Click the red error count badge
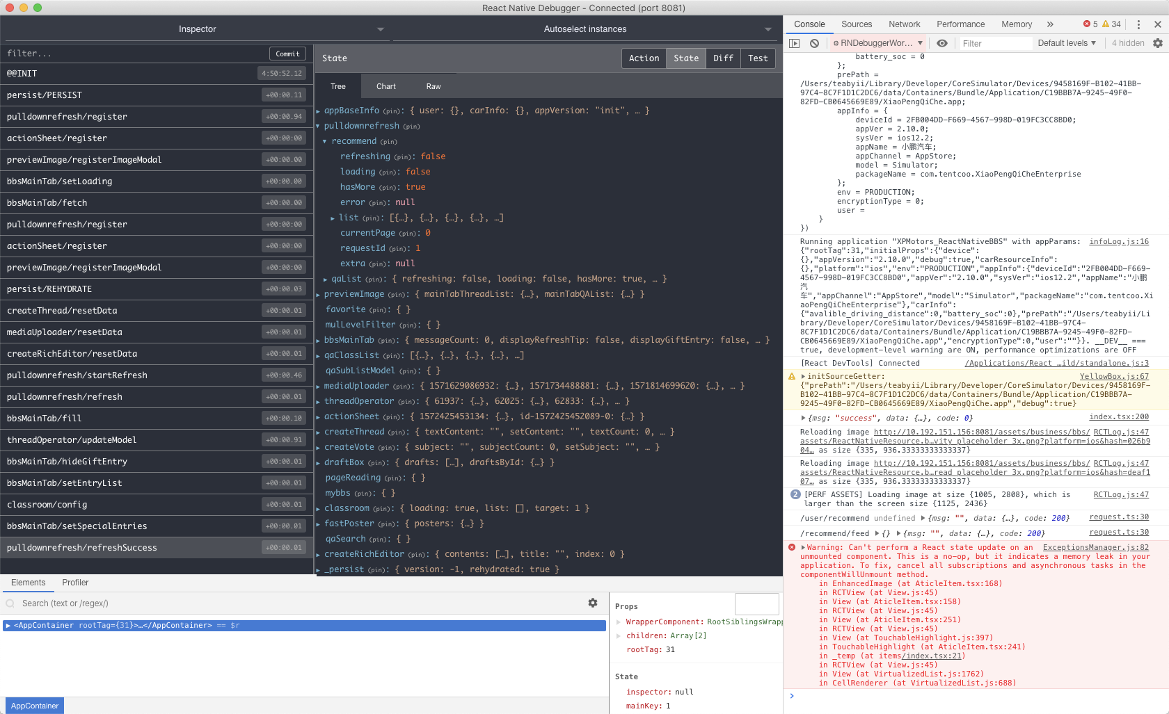 (1090, 24)
